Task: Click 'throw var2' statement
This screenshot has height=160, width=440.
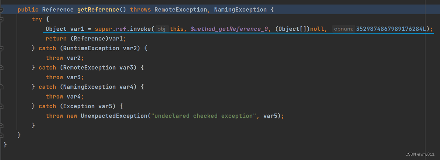Action: 65,58
